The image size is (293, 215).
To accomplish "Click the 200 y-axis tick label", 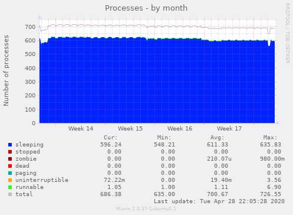I will coord(30,96).
